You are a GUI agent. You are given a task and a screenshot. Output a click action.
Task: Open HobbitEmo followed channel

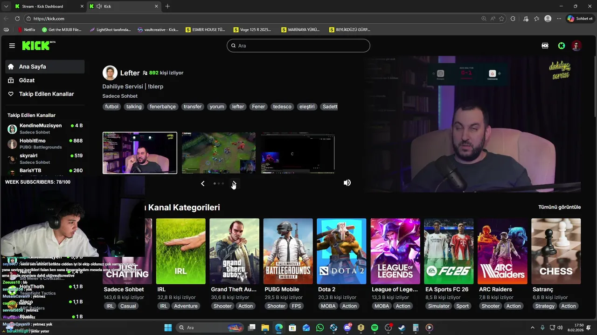pos(45,144)
